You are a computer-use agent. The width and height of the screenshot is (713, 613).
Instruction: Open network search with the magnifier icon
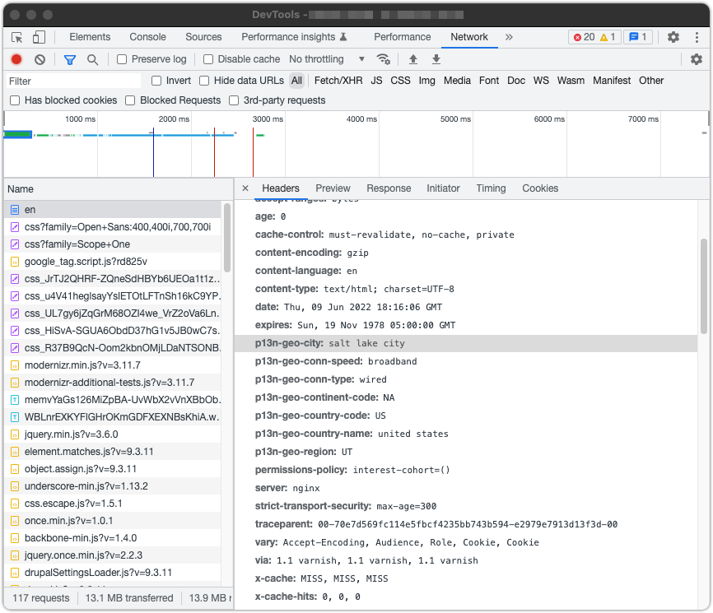(91, 59)
